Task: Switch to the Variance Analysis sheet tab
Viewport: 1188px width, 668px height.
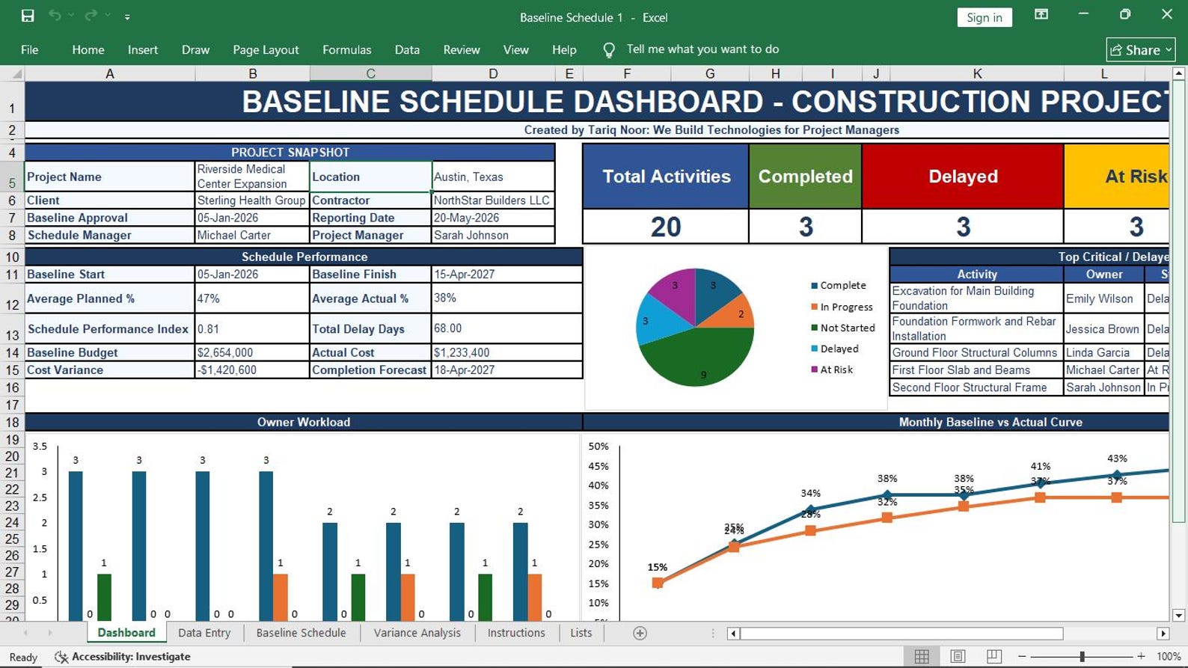Action: [417, 633]
